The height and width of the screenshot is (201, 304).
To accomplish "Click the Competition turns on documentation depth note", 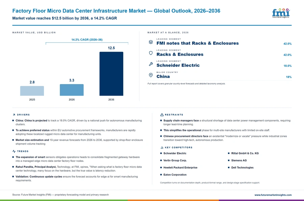I will click(210, 182).
